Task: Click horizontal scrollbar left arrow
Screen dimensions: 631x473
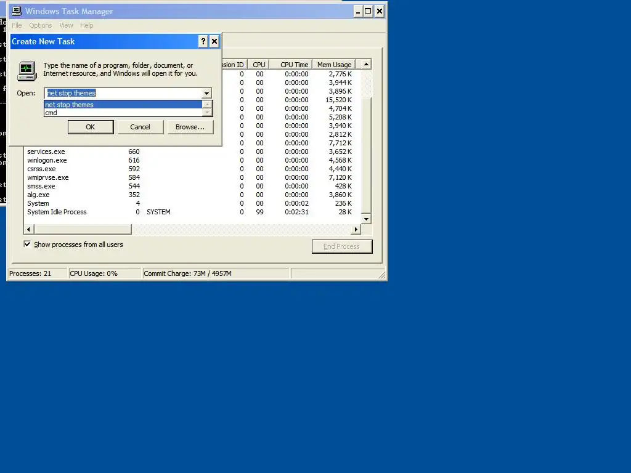Action: (28, 229)
